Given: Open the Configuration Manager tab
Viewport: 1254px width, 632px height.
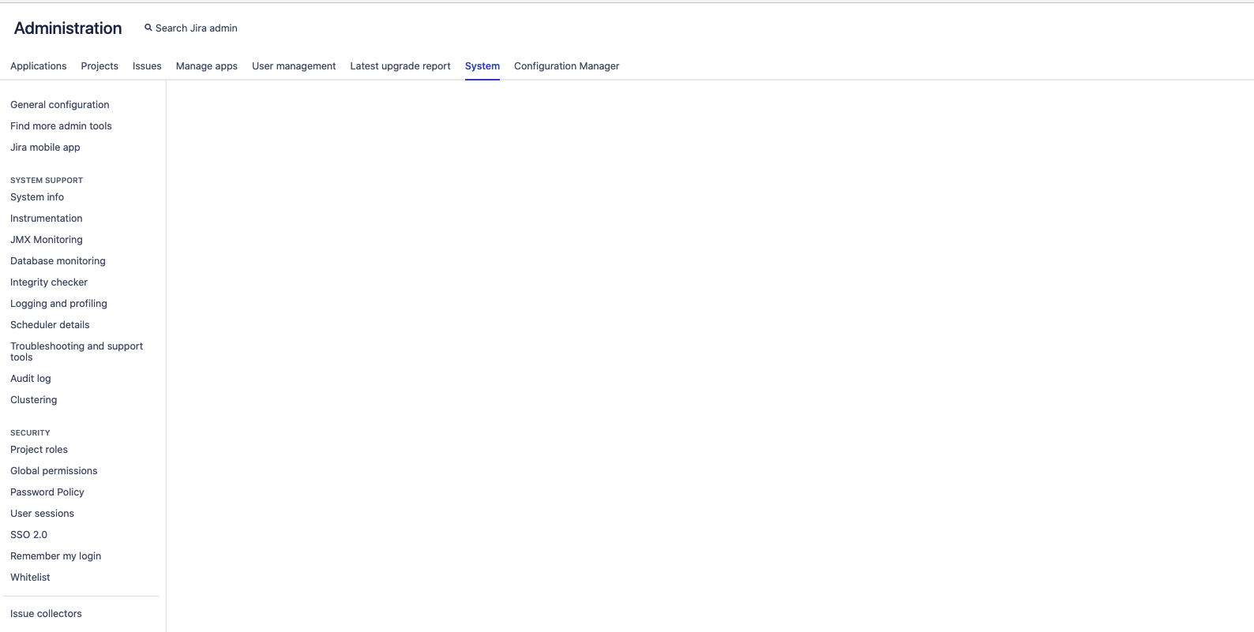Looking at the screenshot, I should [567, 66].
